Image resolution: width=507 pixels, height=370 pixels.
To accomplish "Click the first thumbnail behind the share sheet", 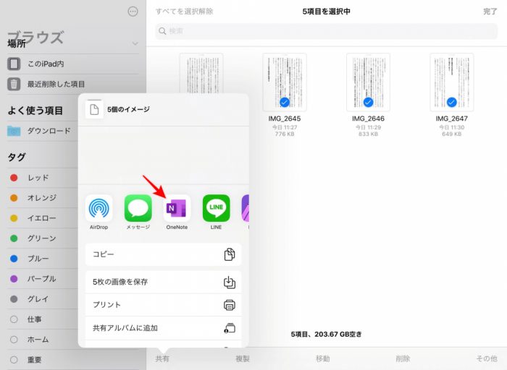I will [x=201, y=74].
